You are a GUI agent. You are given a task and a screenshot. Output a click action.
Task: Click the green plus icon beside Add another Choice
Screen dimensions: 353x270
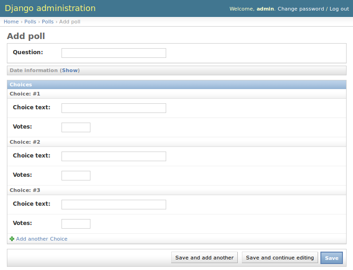tap(12, 239)
